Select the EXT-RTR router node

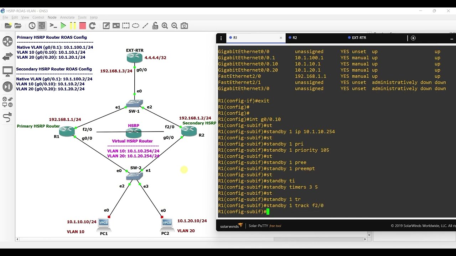pyautogui.click(x=135, y=57)
